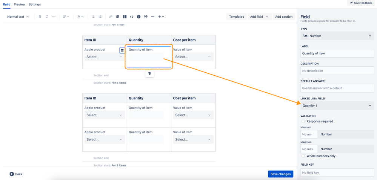Viewport: 377px width, 180px height.
Task: Insert a code snippet
Action: click(x=132, y=17)
